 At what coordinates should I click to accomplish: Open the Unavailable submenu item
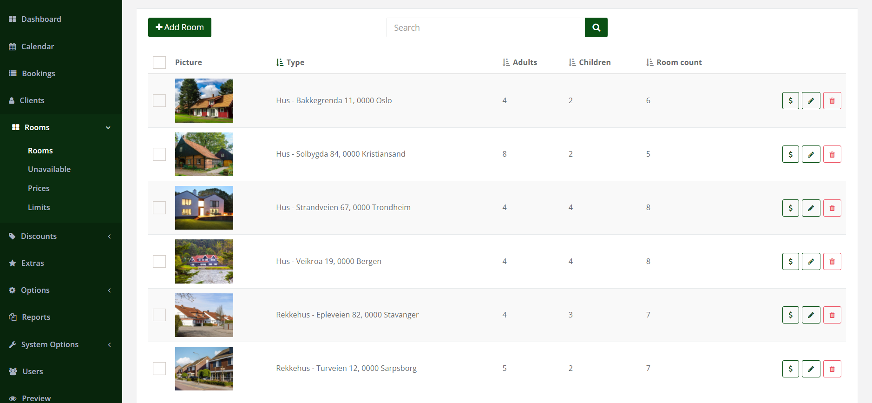pyautogui.click(x=49, y=169)
